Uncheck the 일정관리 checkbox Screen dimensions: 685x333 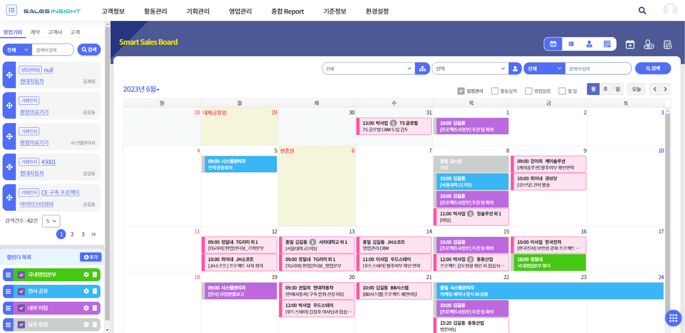click(x=461, y=91)
